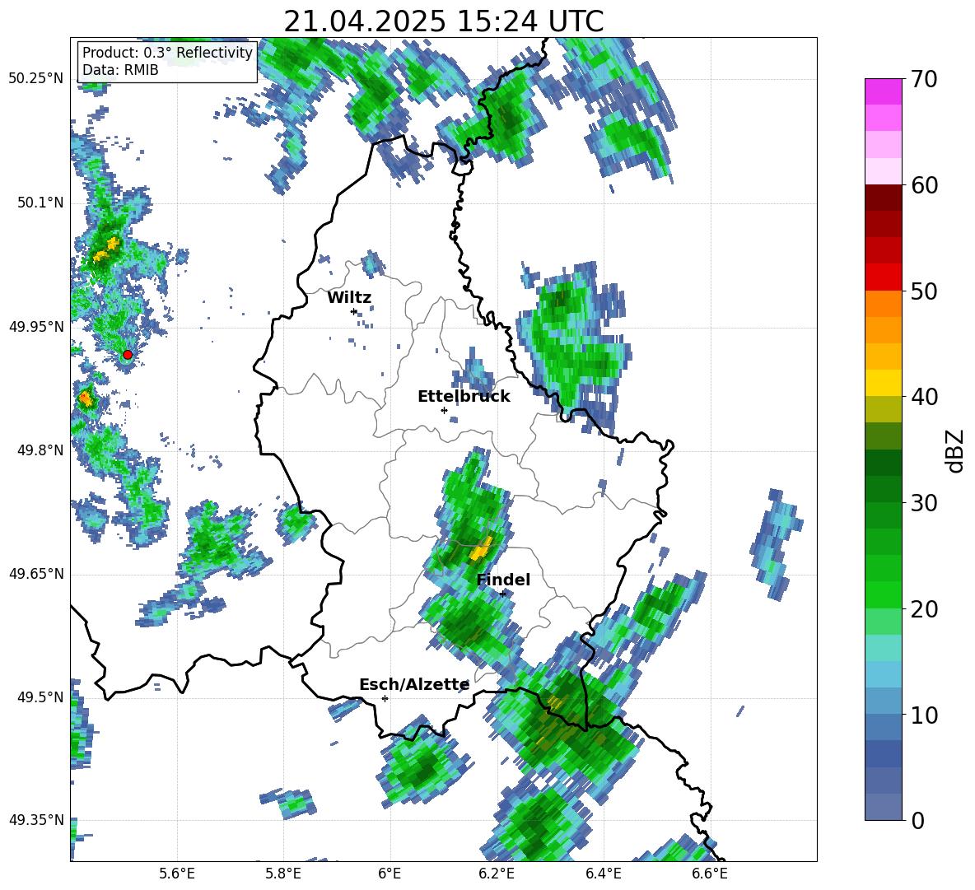This screenshot has height=890, width=975.
Task: Pick the orange colorbar swatch just below 50
Action: [883, 303]
